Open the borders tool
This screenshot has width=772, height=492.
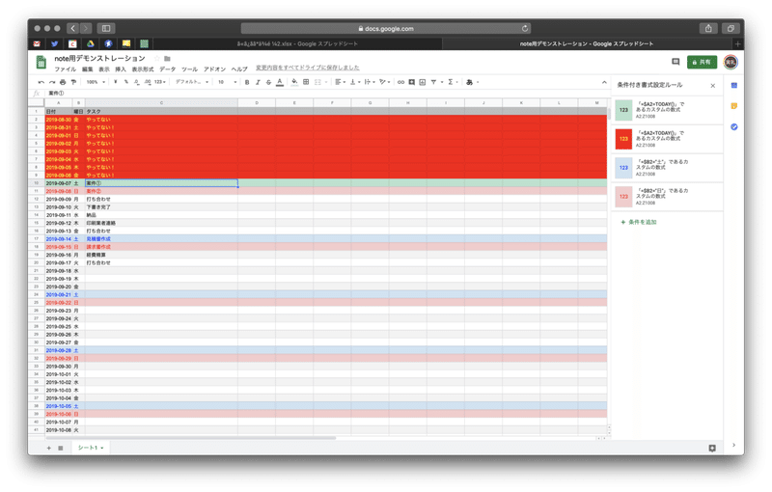point(306,82)
